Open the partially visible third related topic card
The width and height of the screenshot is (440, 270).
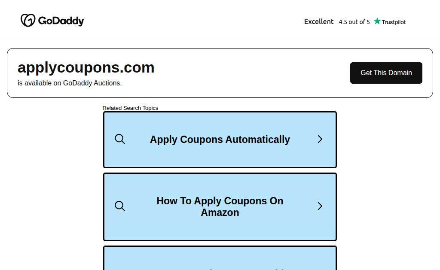(220, 258)
